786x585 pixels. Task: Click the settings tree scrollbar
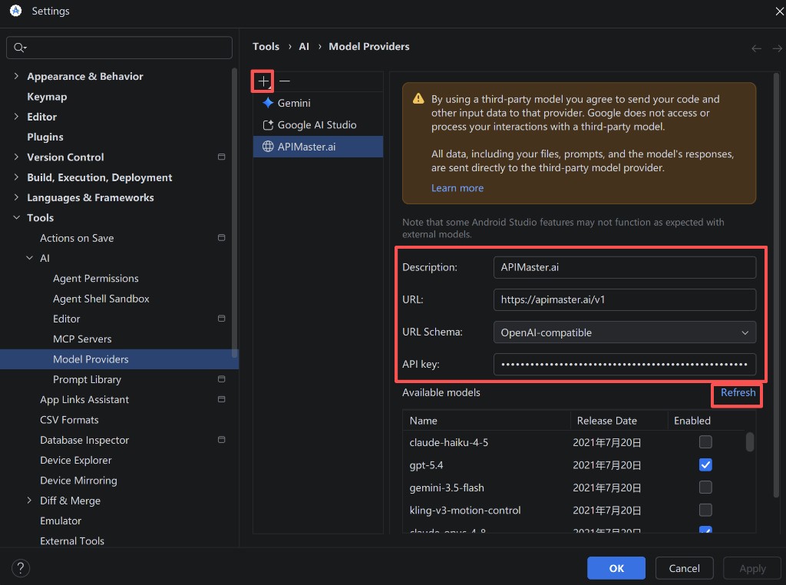click(x=234, y=213)
